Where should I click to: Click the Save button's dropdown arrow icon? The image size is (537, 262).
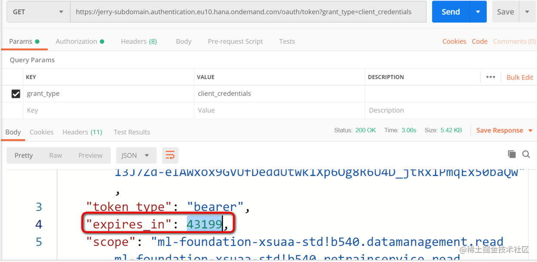[x=526, y=12]
